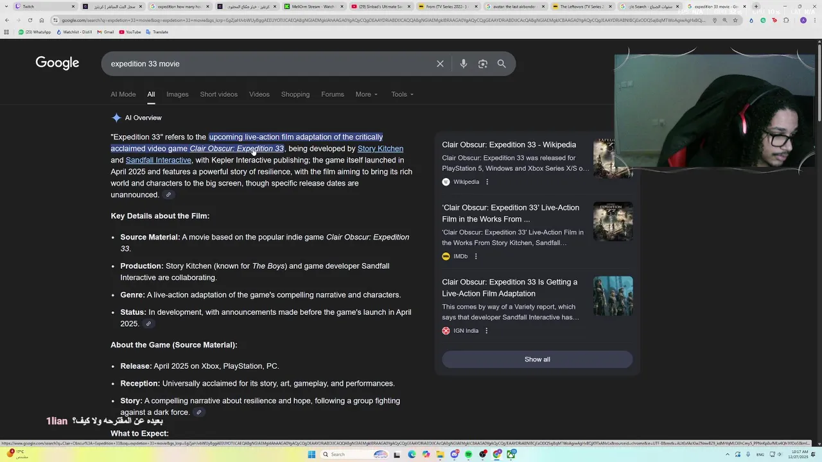Image resolution: width=822 pixels, height=462 pixels.
Task: Reload the page with the refresh button
Action: pyautogui.click(x=30, y=21)
